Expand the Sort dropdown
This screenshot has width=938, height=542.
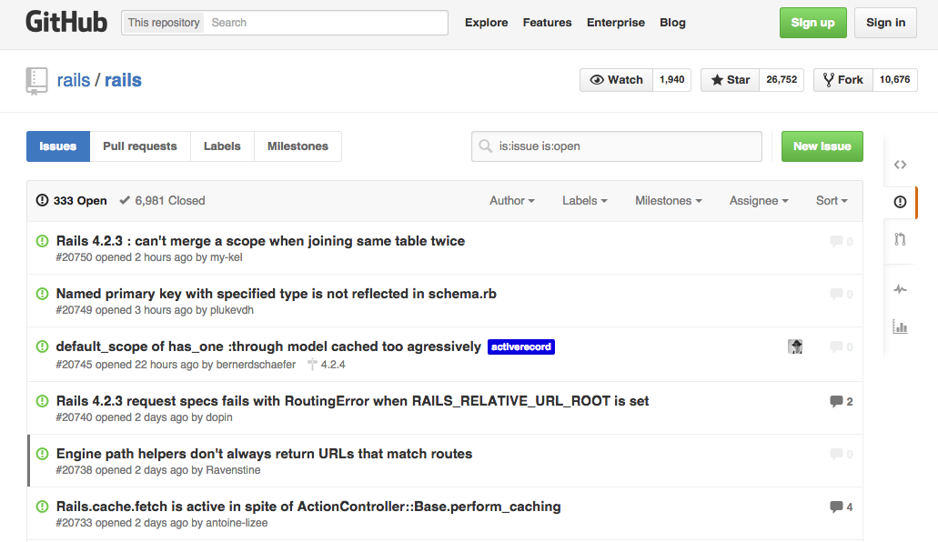(831, 201)
